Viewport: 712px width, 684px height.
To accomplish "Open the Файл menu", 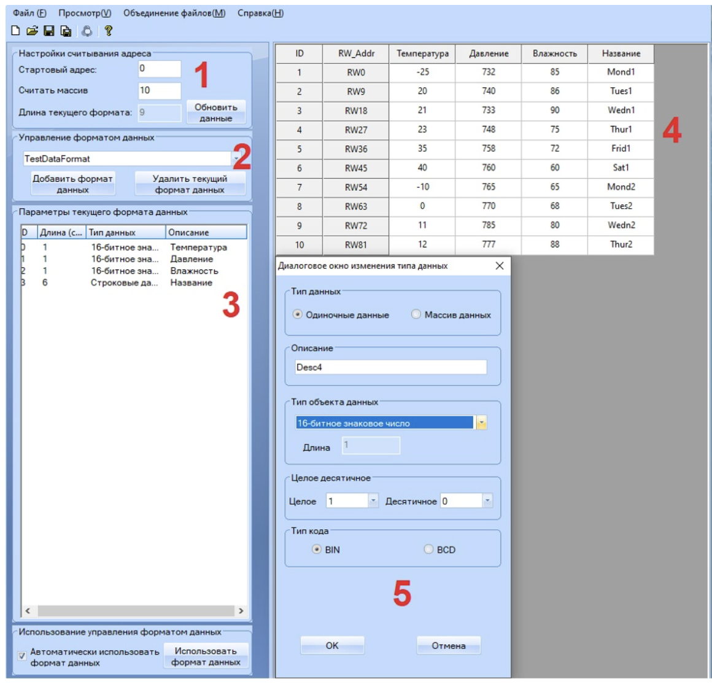I will (29, 13).
